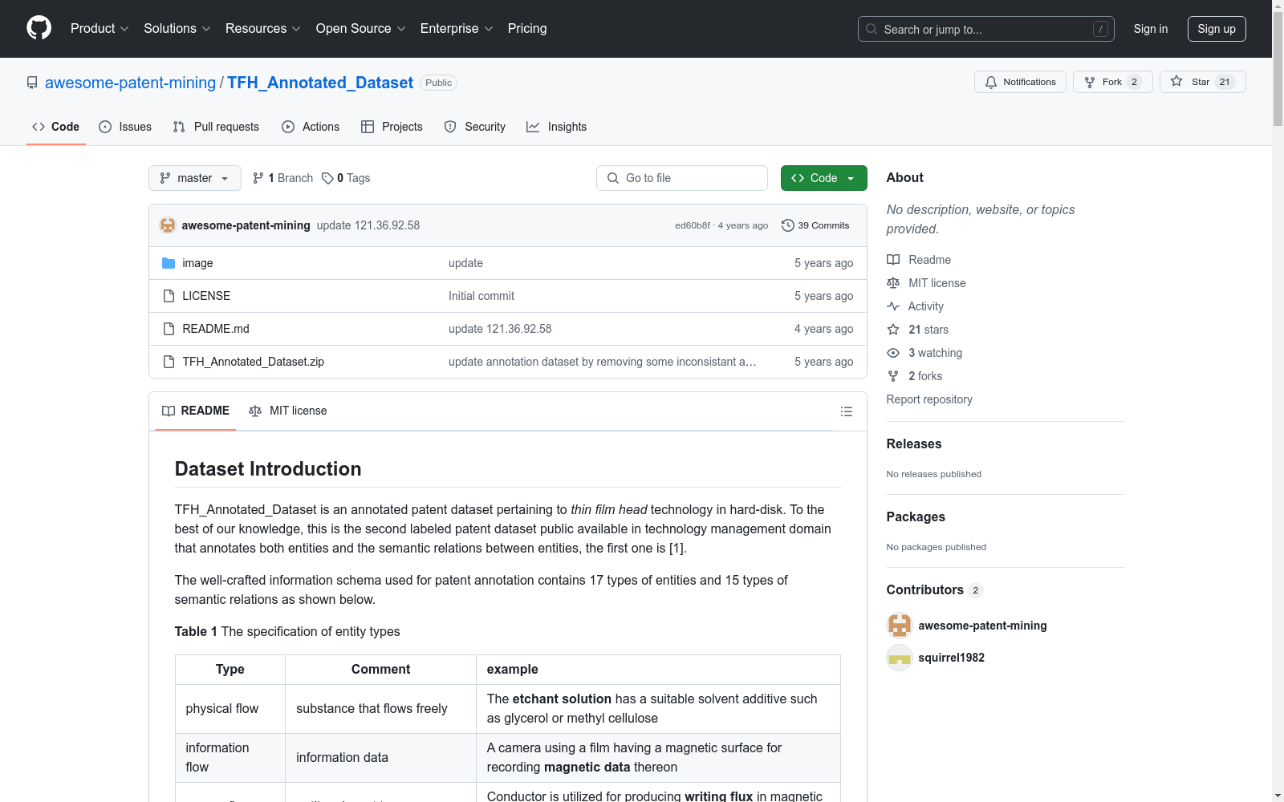Open the Insights tab
1284x802 pixels.
pyautogui.click(x=557, y=127)
